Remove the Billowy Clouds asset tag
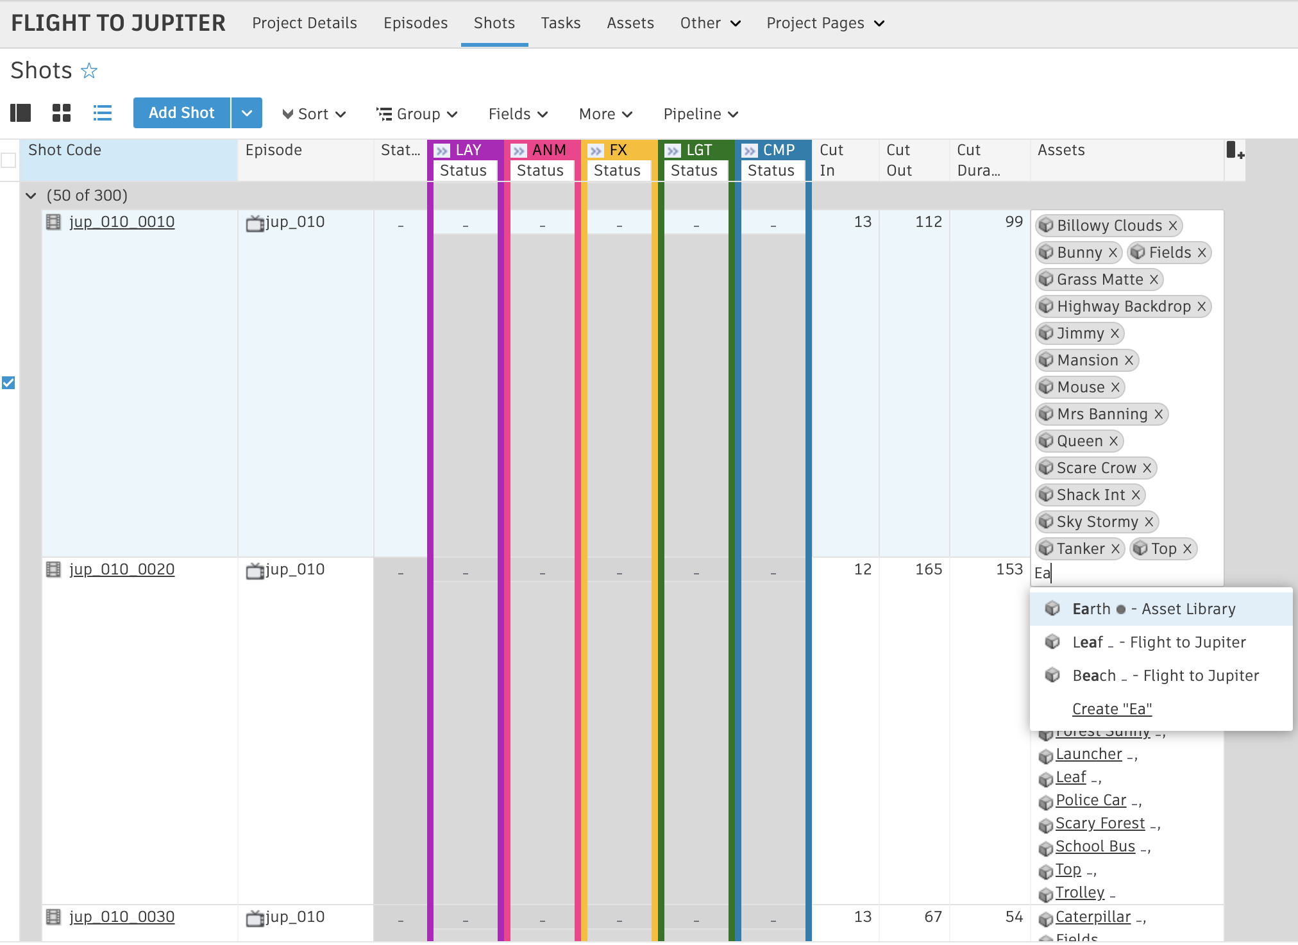The width and height of the screenshot is (1298, 945). [1172, 226]
